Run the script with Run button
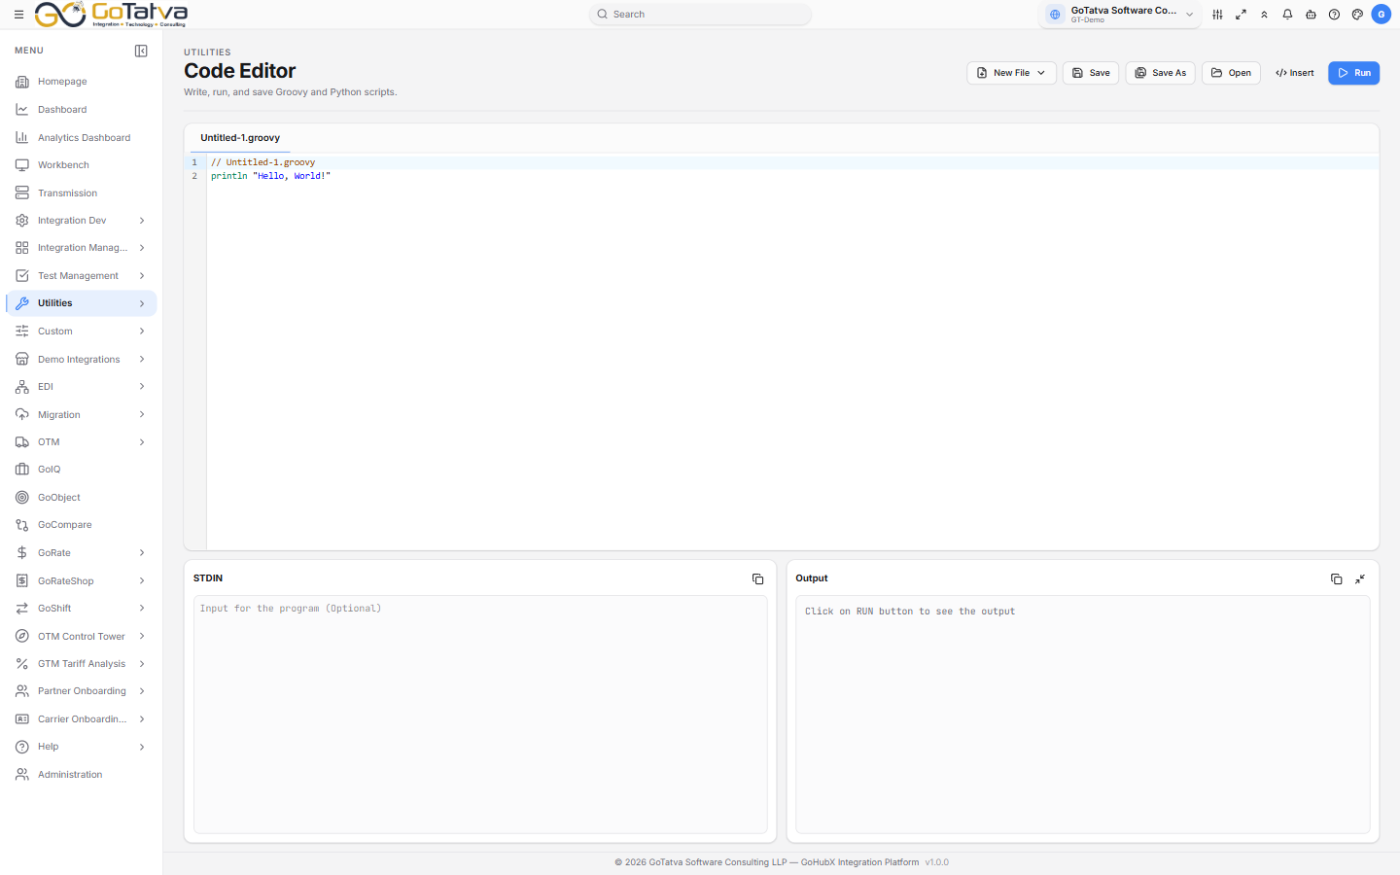Screen dimensions: 1400x875 point(1354,73)
